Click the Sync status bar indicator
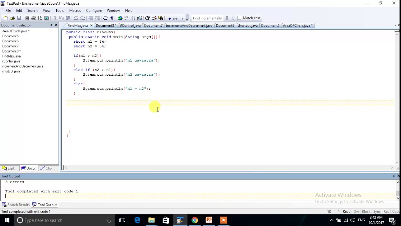The height and width of the screenshot is (226, 401). (x=377, y=212)
